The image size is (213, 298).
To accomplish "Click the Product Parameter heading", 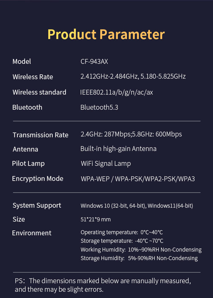I will [106, 34].
